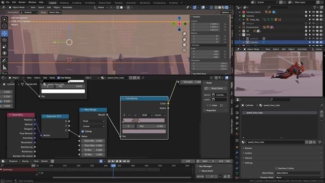Open the Alpha Blend mode dropdown
This screenshot has height=183, width=325.
point(299,173)
